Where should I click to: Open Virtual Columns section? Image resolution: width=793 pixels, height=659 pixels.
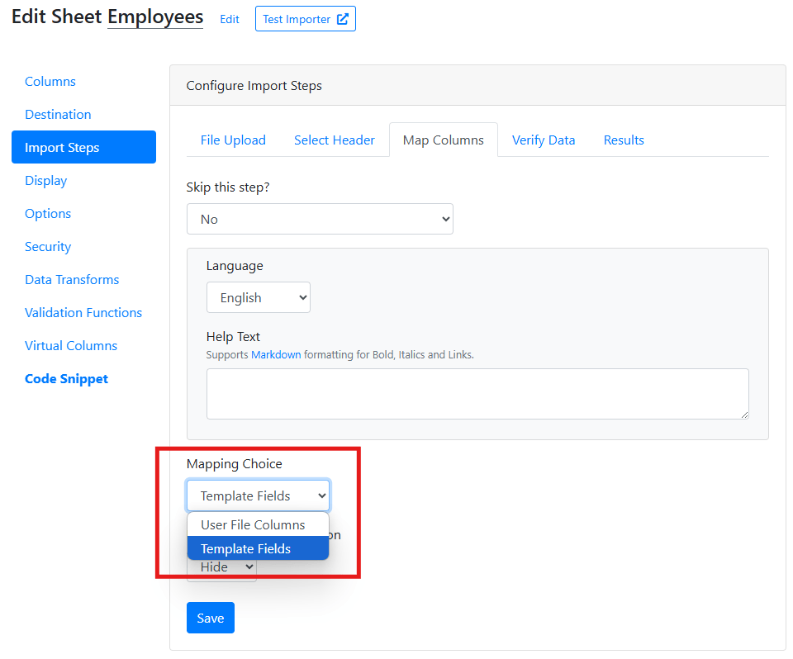click(x=71, y=345)
